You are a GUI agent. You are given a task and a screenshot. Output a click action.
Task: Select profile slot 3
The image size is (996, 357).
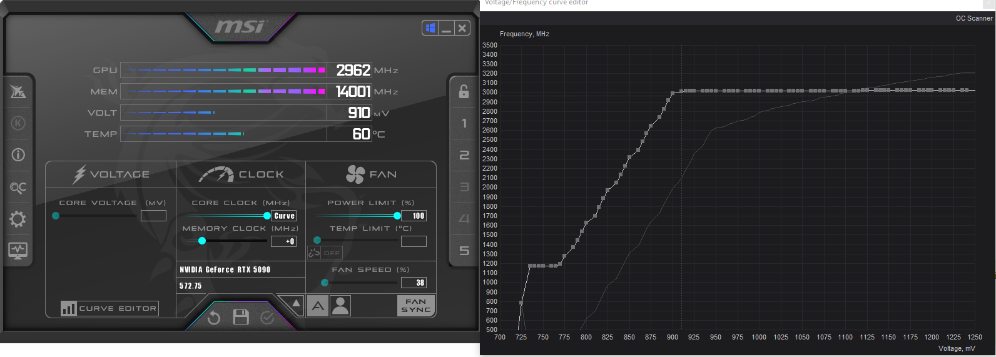(x=464, y=187)
